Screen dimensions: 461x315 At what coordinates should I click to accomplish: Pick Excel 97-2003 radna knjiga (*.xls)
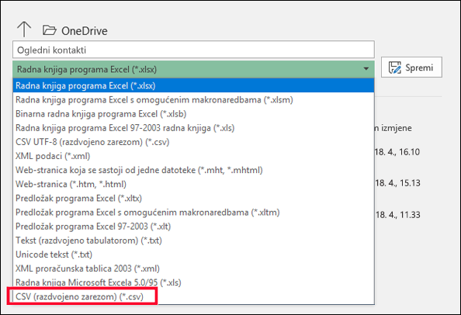[193, 128]
